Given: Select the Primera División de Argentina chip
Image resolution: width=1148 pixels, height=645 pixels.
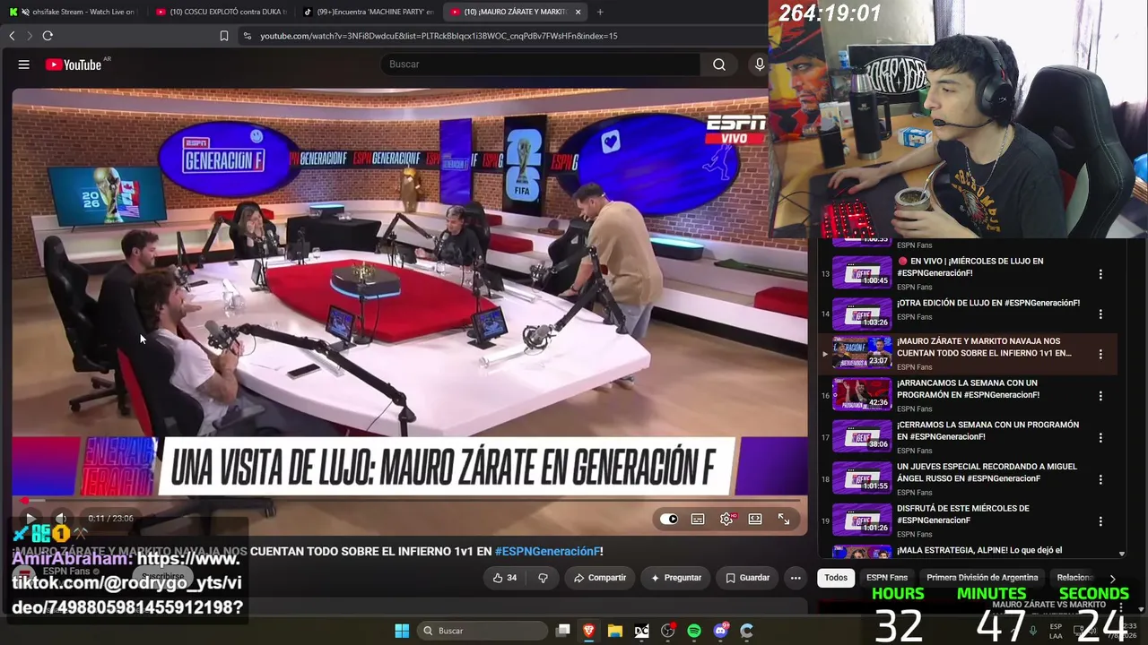Looking at the screenshot, I should pyautogui.click(x=982, y=578).
